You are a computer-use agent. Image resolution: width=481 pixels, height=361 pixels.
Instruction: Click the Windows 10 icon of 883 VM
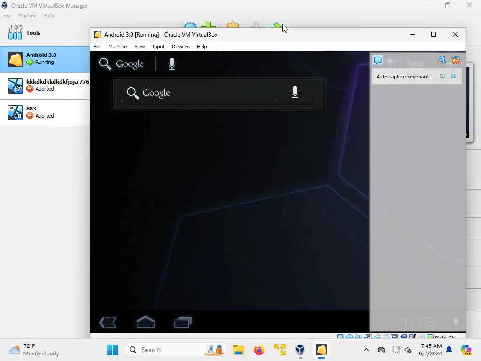[15, 112]
